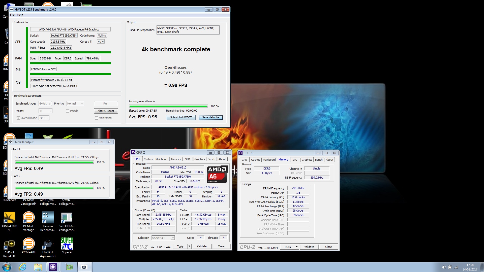Open the Benchmark type 64-bit dropdown
484x272 pixels.
[x=45, y=104]
